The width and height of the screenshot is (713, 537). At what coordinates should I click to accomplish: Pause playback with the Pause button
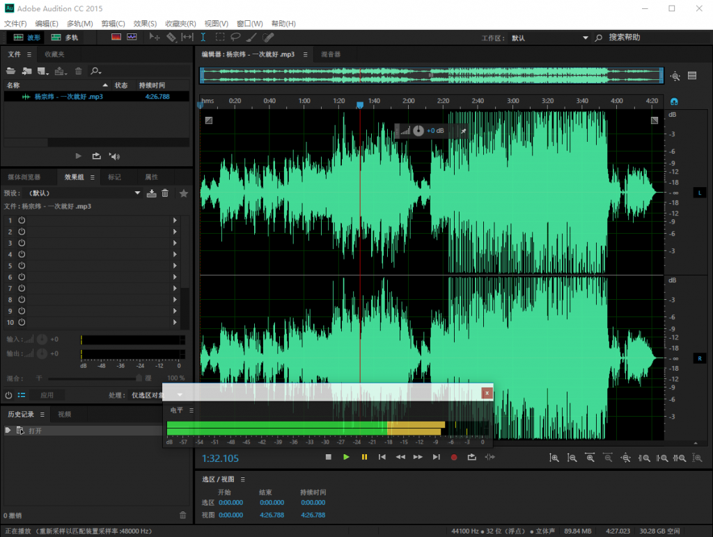click(x=364, y=457)
